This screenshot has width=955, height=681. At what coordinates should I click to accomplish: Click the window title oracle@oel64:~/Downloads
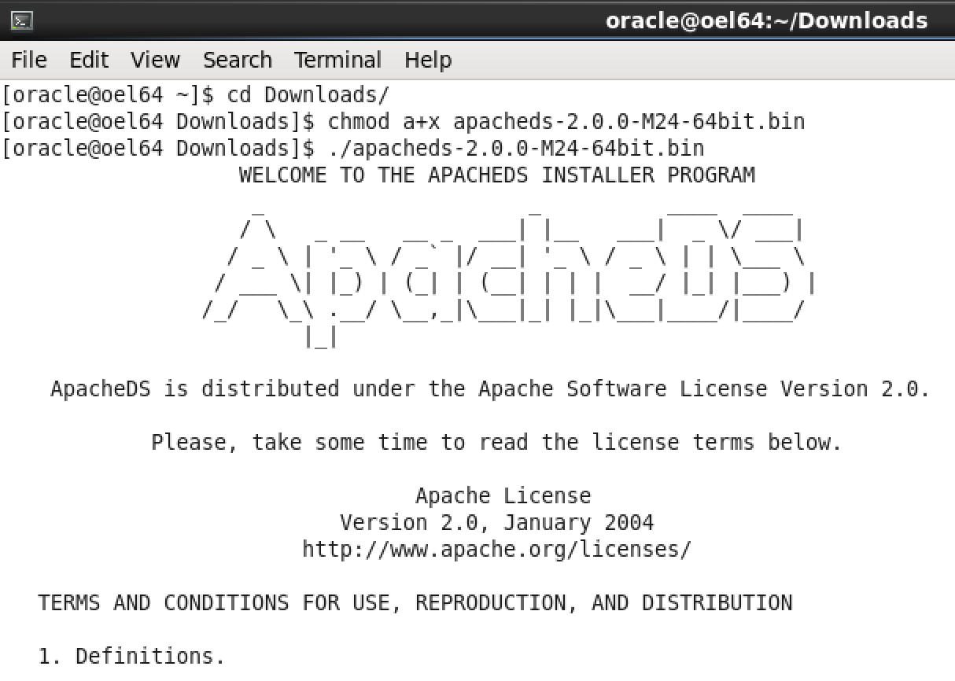click(766, 20)
